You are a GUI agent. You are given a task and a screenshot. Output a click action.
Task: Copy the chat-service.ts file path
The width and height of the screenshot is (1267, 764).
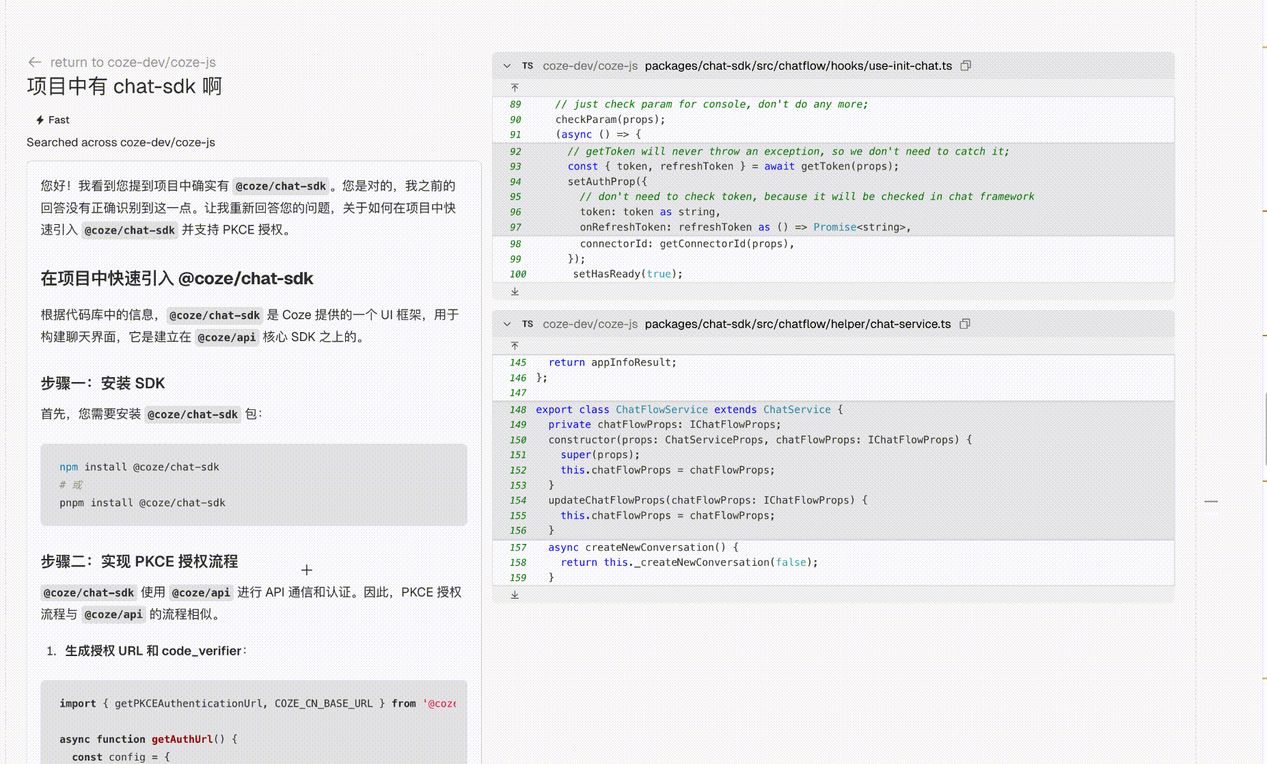(x=965, y=325)
